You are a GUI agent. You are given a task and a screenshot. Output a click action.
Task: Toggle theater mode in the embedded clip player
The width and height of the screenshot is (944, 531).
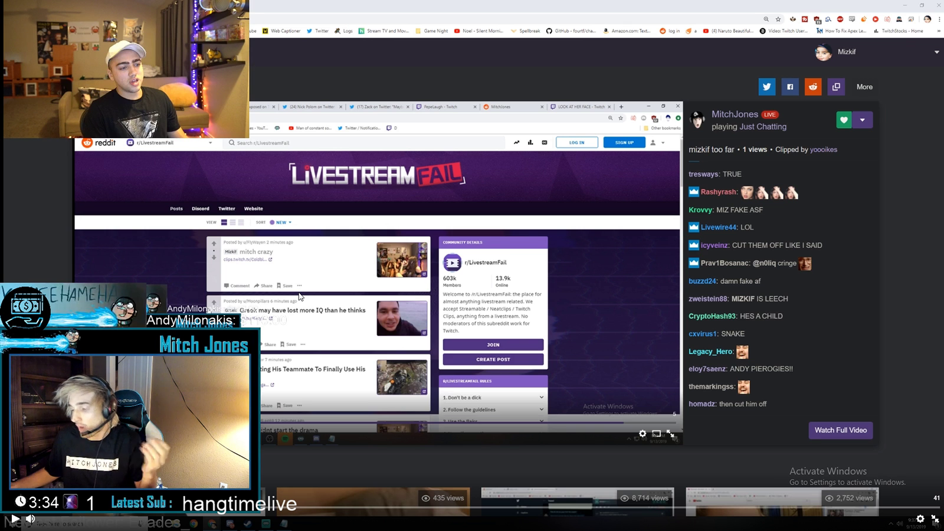click(656, 434)
